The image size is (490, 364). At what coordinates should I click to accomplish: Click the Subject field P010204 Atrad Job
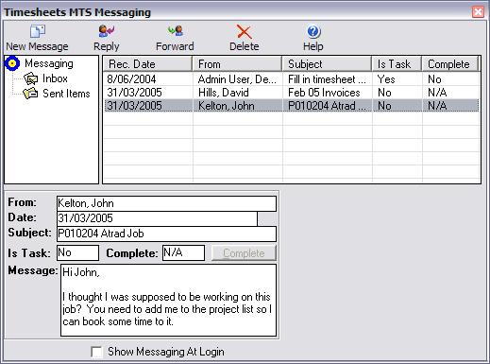(166, 234)
